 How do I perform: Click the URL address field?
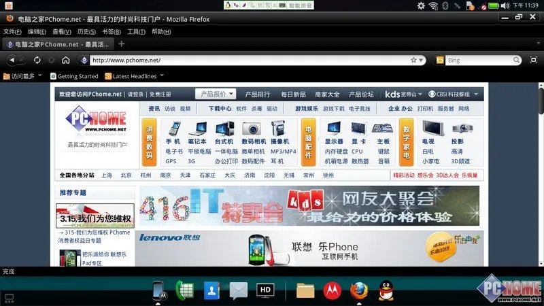tap(250, 60)
